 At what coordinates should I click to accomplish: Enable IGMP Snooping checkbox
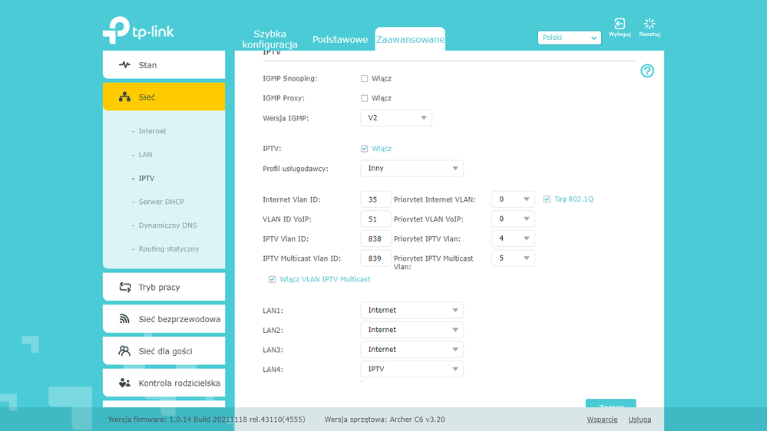point(365,79)
